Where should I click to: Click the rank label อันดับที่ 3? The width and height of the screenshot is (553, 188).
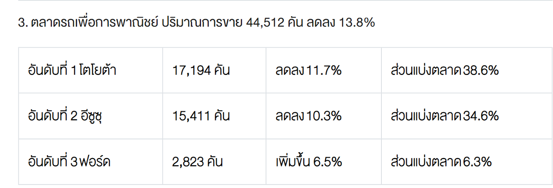coord(53,162)
